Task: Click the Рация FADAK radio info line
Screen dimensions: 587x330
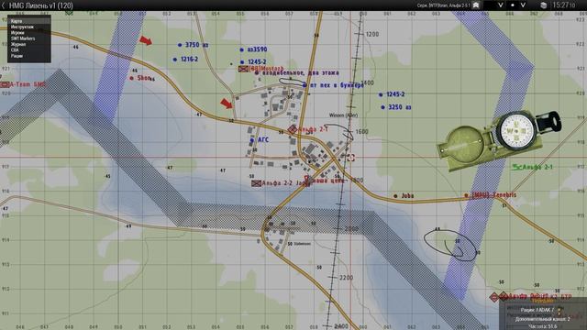Action: (537, 310)
